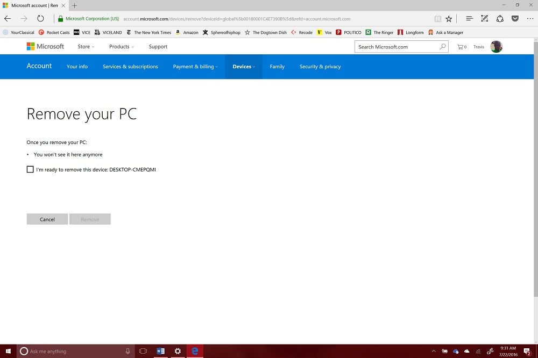The height and width of the screenshot is (358, 538).
Task: Expand the Products dropdown
Action: [x=121, y=46]
